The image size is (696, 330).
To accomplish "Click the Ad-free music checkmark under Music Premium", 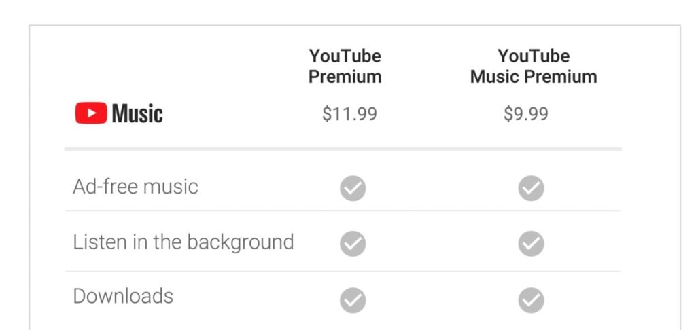I will pos(532,188).
